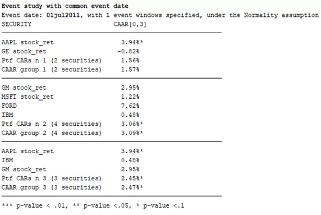
Task: Click the p-value significance legend footnote
Action: (93, 205)
